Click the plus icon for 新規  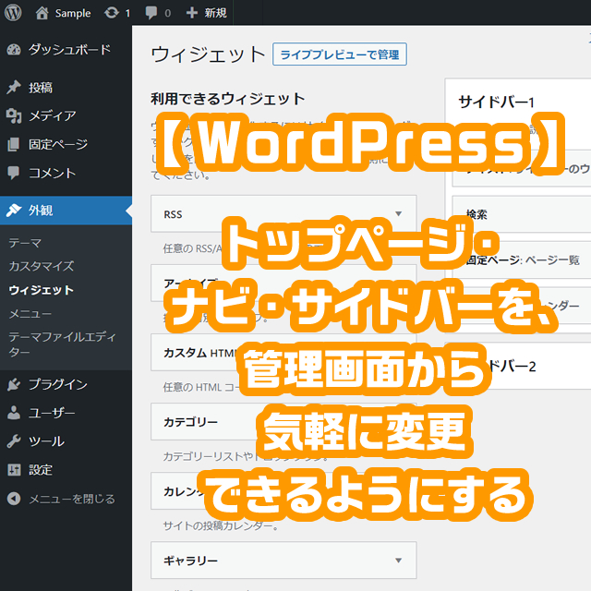click(192, 13)
